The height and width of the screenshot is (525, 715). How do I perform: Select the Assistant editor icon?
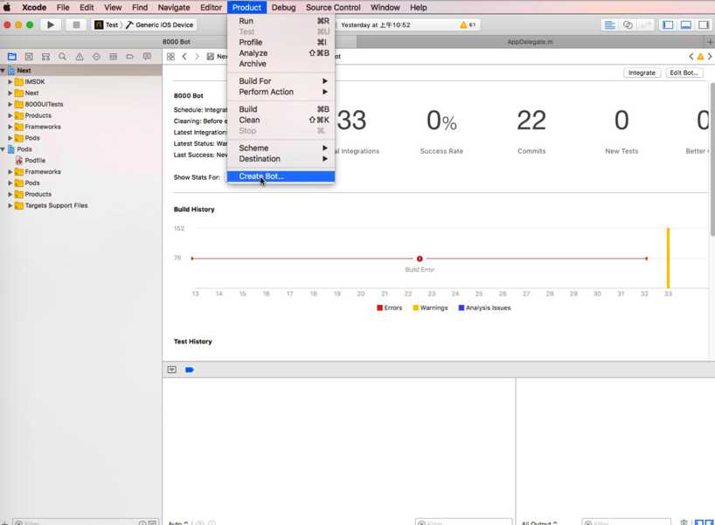point(628,24)
